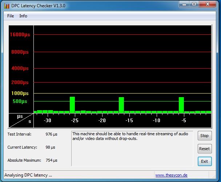Click the 754 µs absolute maximum value
This screenshot has width=221, height=182.
point(51,160)
